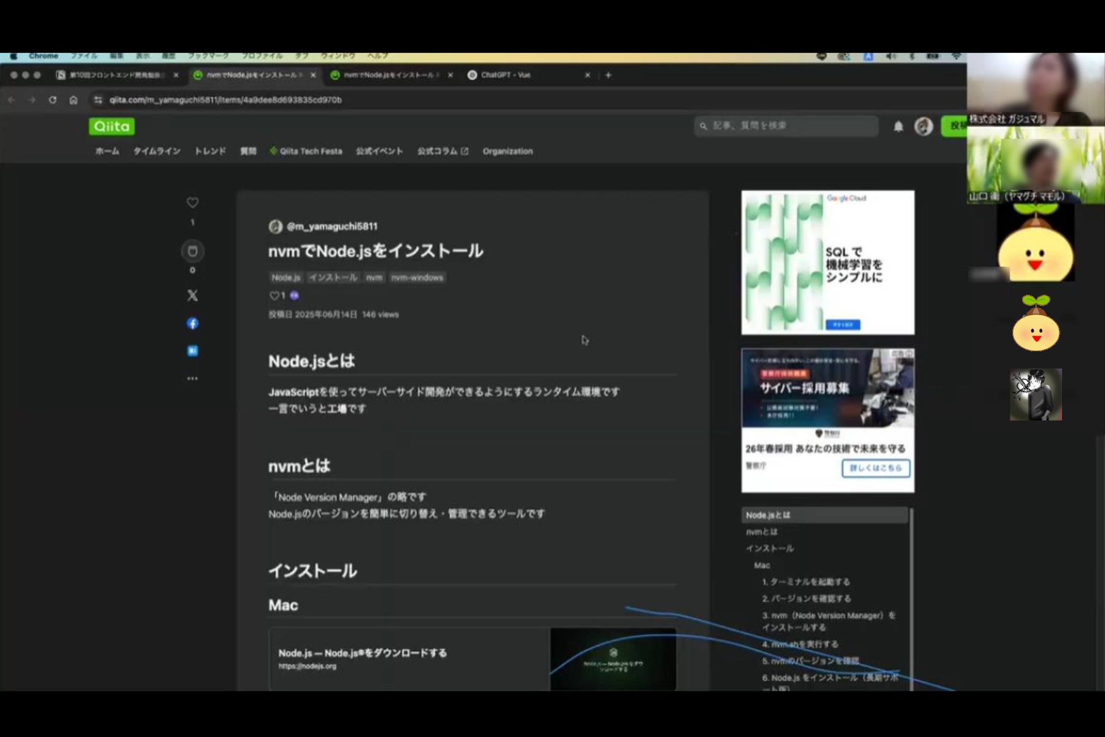
Task: Reload the page in Chrome
Action: pos(53,100)
